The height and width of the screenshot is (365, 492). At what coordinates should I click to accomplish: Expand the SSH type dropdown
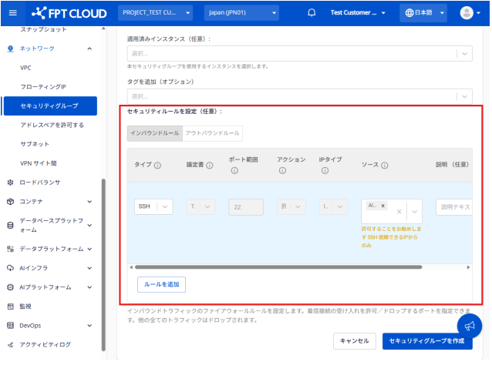(165, 207)
